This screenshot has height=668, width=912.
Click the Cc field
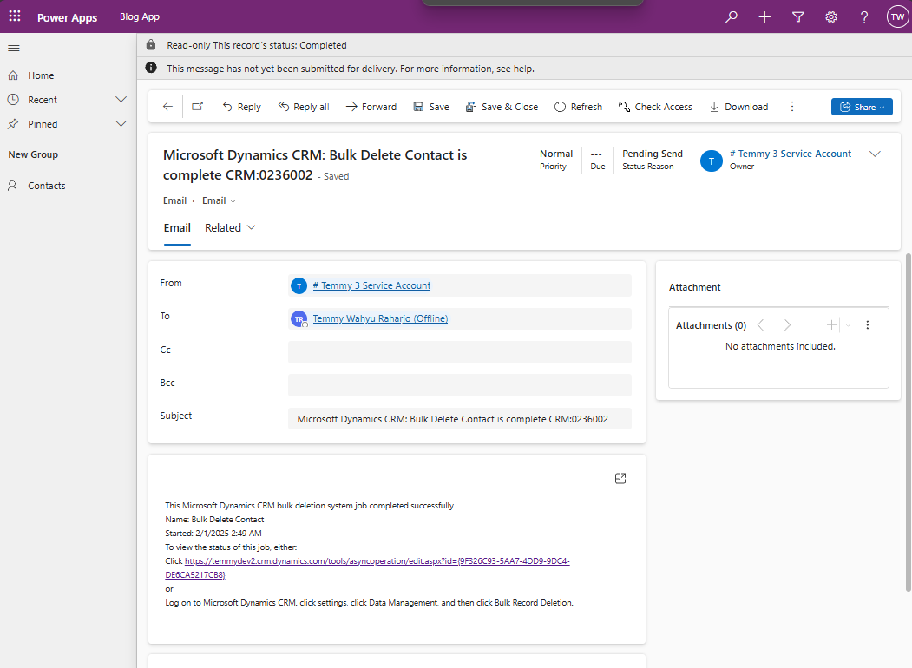[x=460, y=351]
